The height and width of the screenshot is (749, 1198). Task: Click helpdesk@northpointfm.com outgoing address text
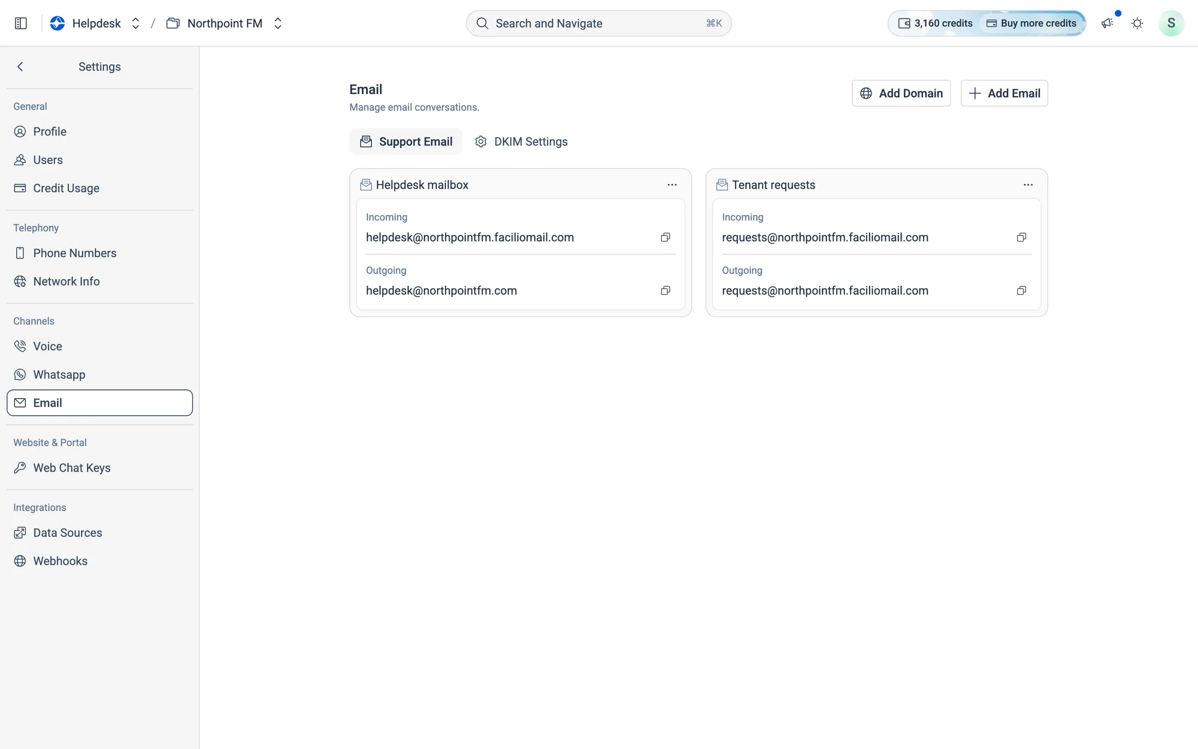441,291
